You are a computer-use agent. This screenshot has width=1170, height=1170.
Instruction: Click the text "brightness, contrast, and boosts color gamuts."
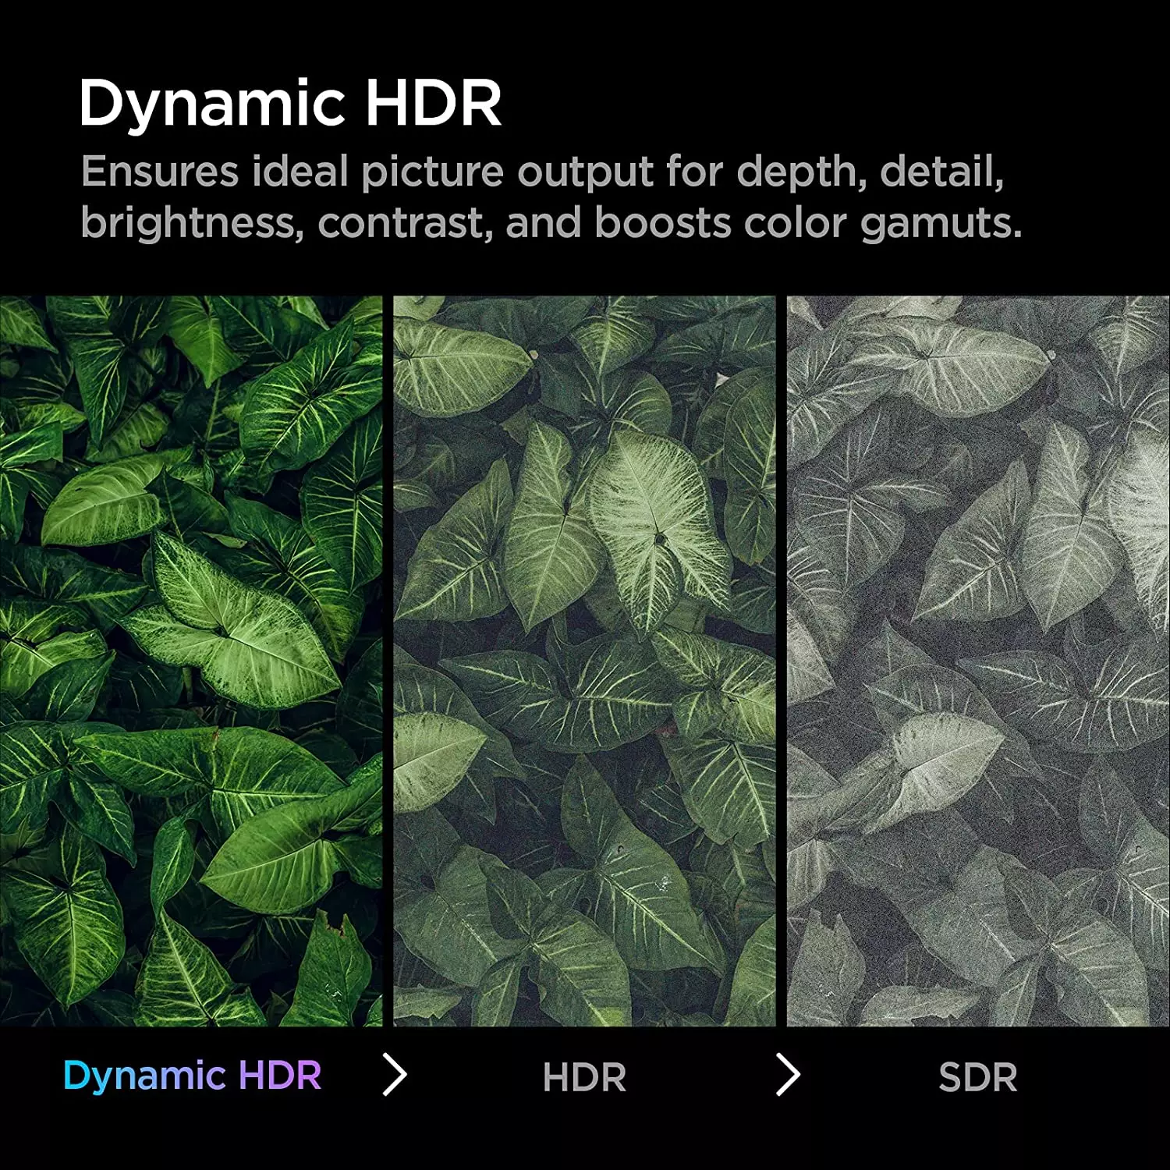point(551,223)
